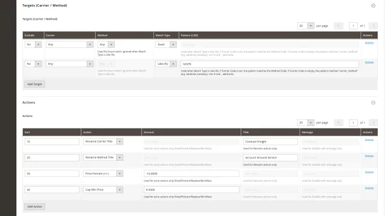The image size is (385, 216).
Task: Click the sort field with value 30
Action: 52,173
